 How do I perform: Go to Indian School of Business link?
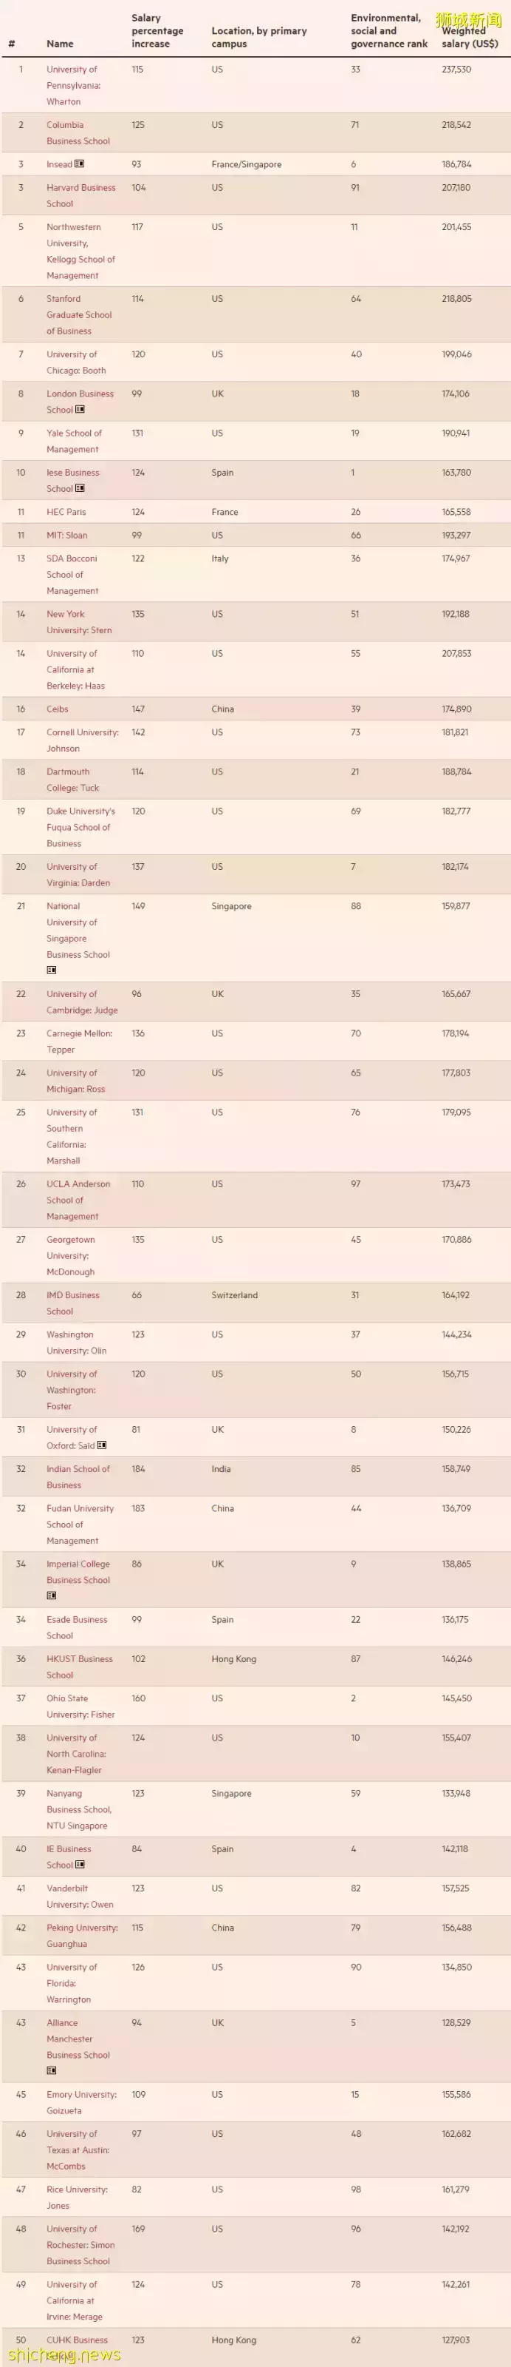click(78, 1476)
